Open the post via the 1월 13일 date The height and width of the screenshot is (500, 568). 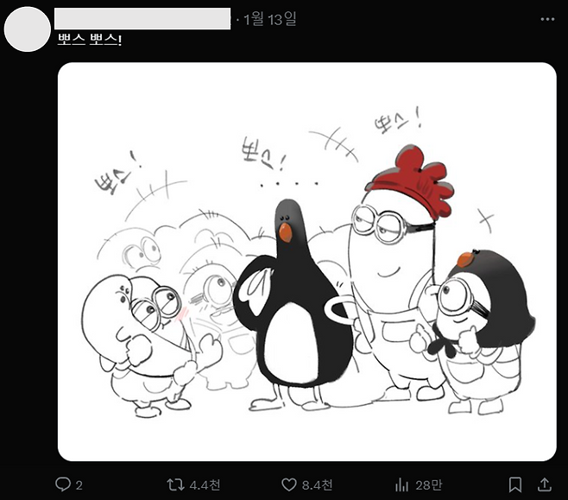(x=270, y=18)
